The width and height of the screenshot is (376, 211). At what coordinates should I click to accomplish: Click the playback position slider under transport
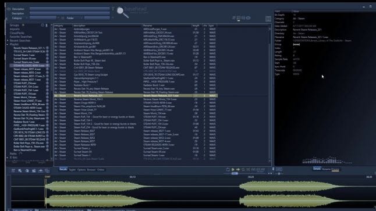[x=235, y=173]
